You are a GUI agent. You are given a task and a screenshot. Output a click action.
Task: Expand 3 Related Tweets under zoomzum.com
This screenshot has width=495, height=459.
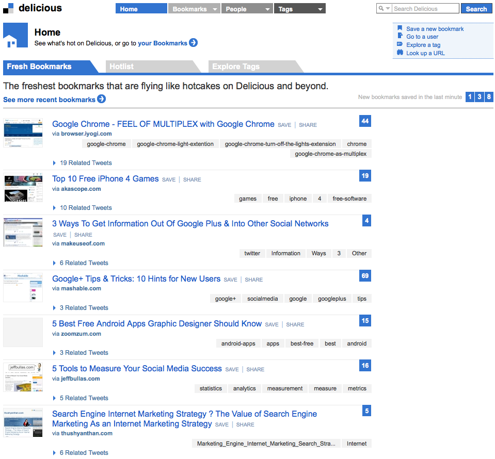tap(81, 353)
